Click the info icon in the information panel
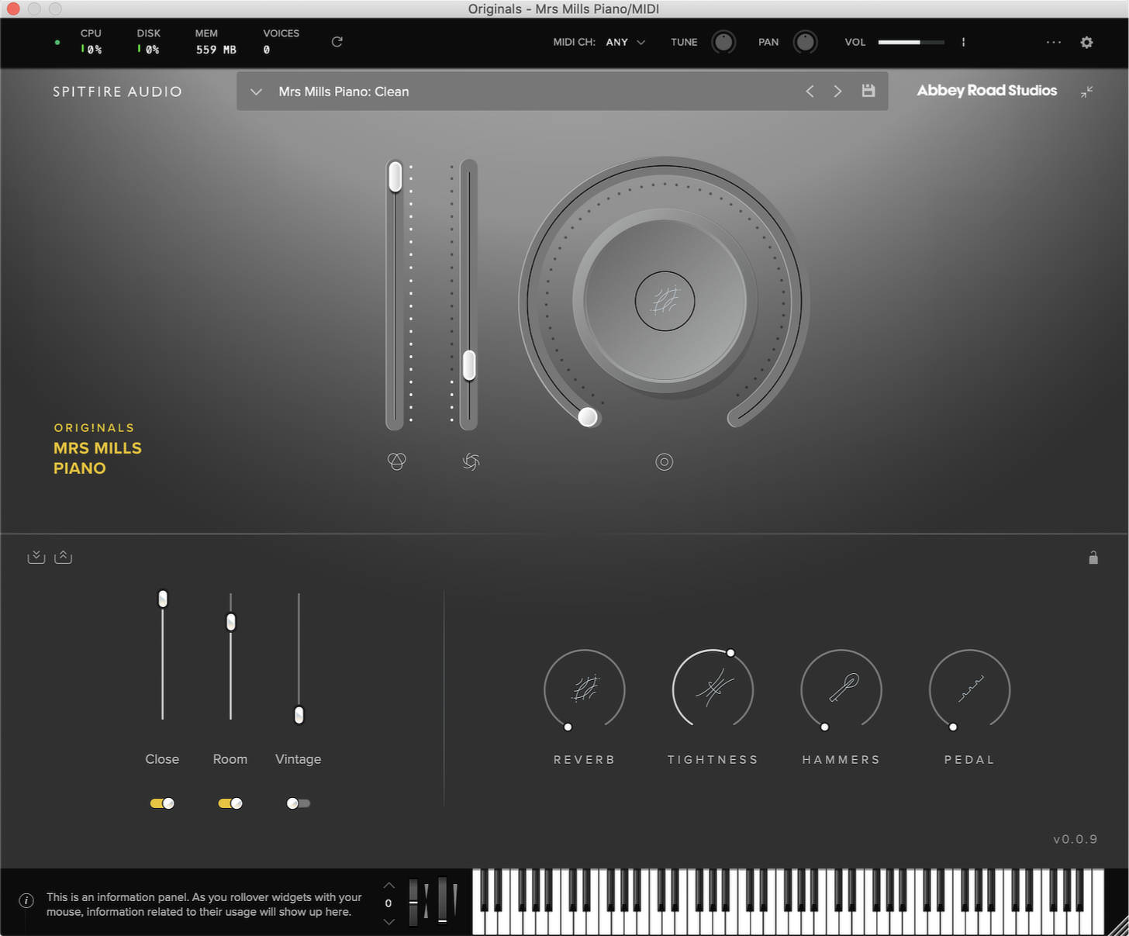The image size is (1129, 936). click(x=26, y=901)
